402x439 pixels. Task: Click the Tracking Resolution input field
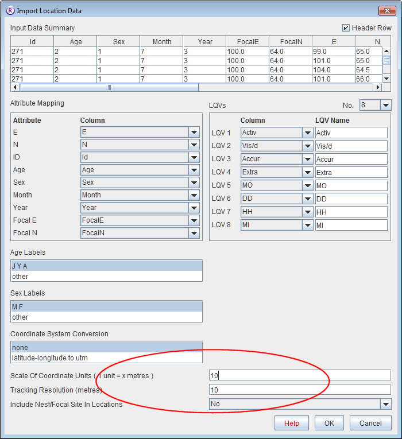300,390
